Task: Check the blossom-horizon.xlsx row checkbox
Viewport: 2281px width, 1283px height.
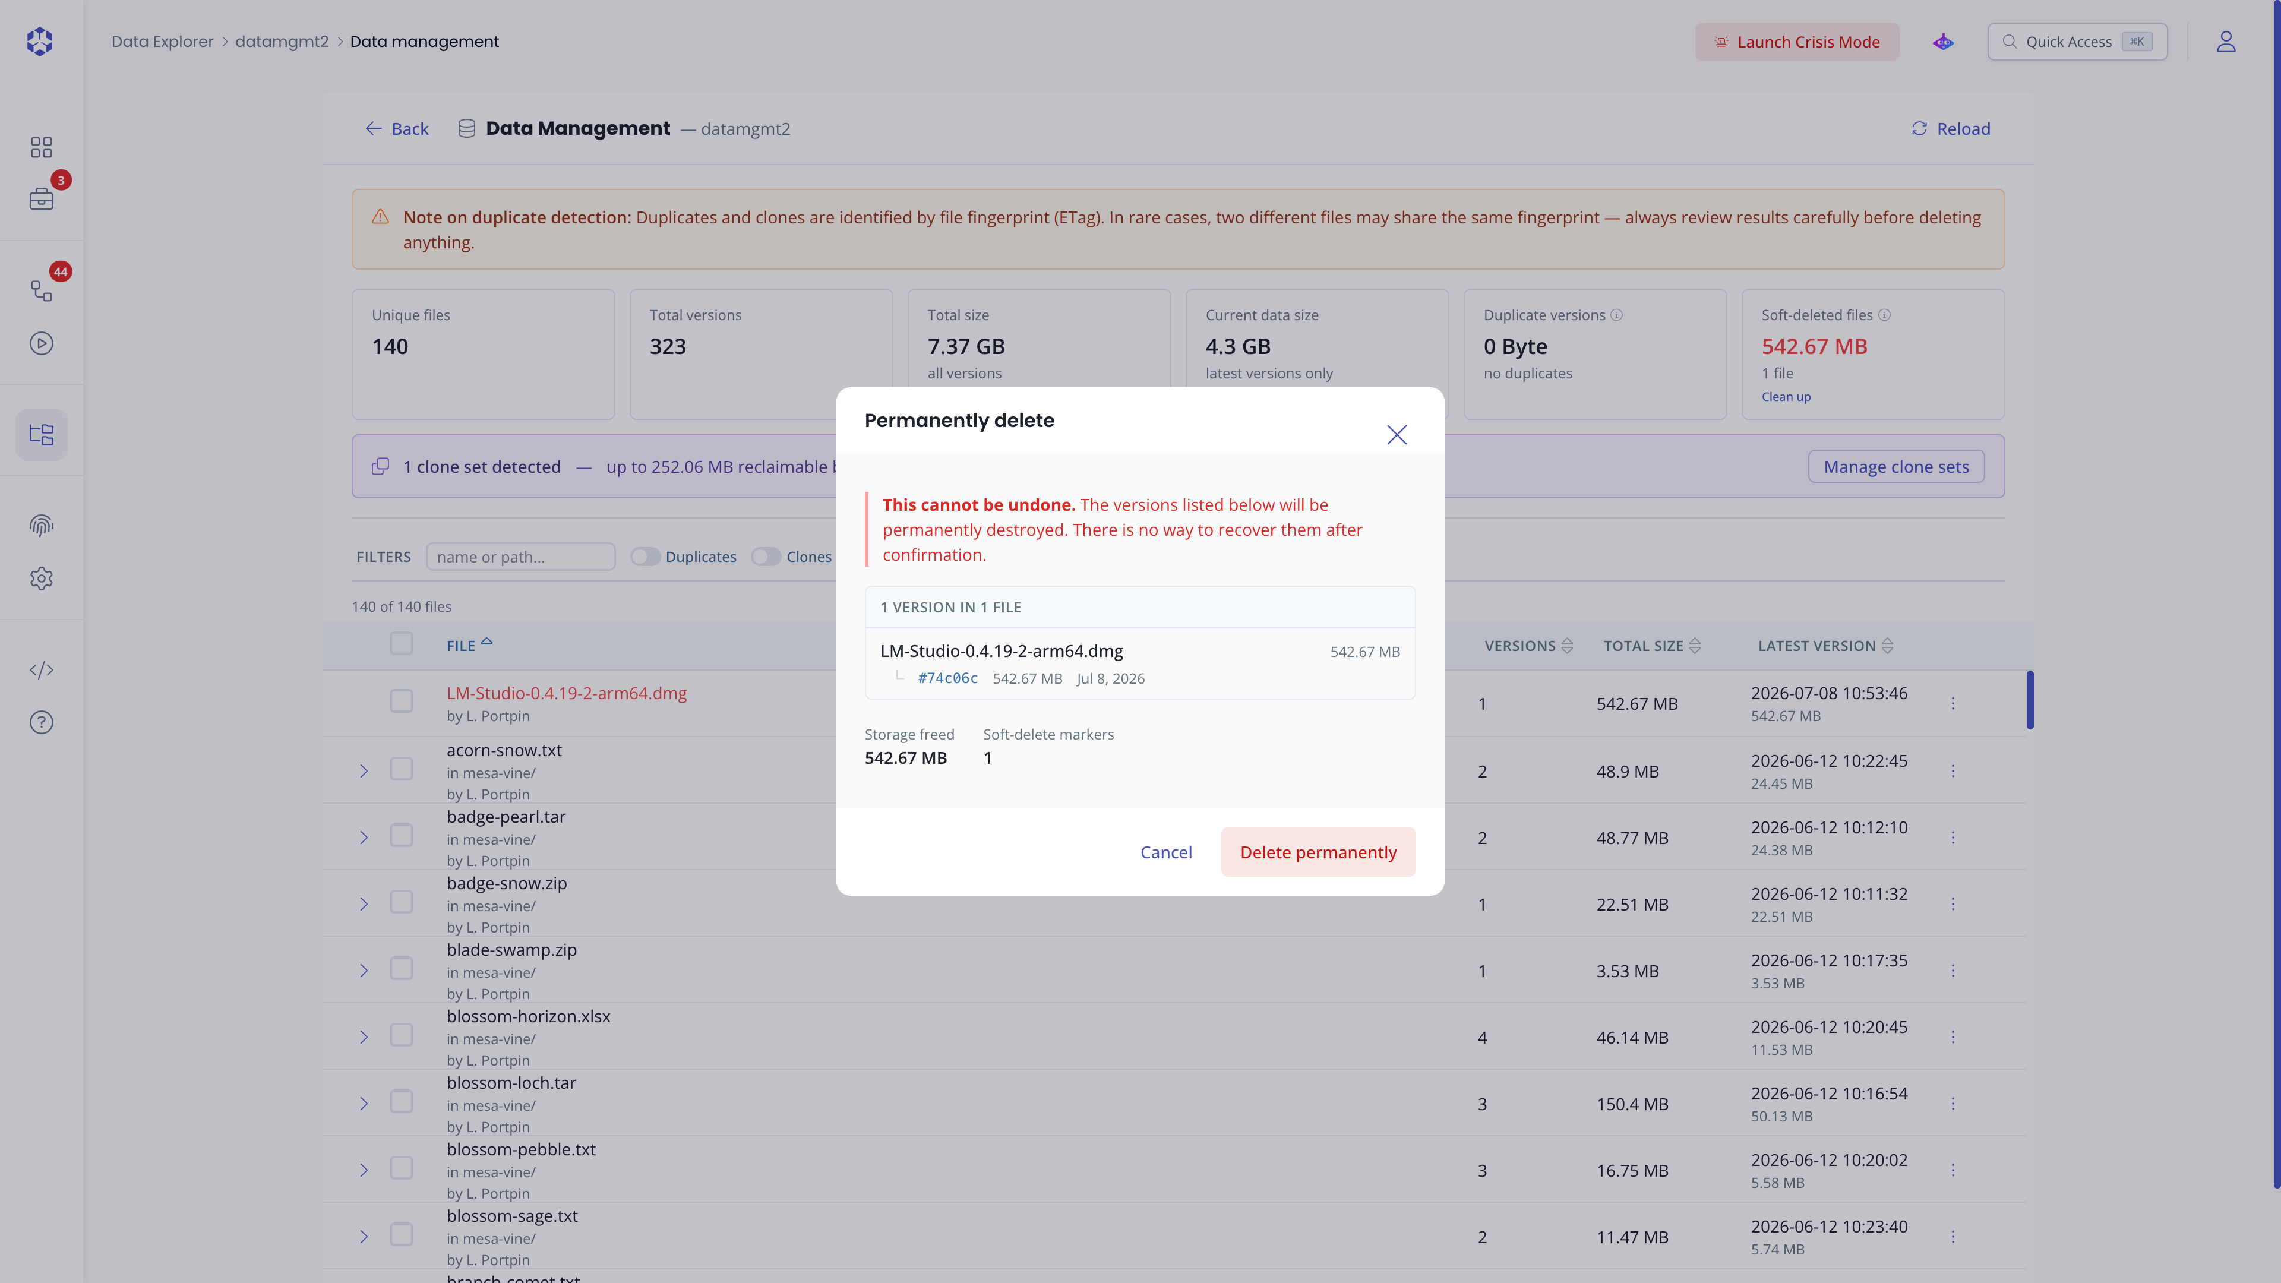Action: tap(401, 1035)
